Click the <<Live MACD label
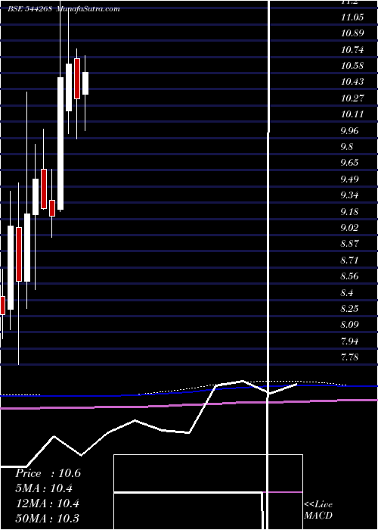 (x=318, y=510)
